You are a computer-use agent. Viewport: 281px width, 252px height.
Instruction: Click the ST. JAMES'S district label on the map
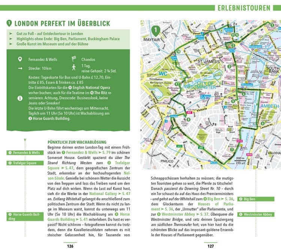208,61
